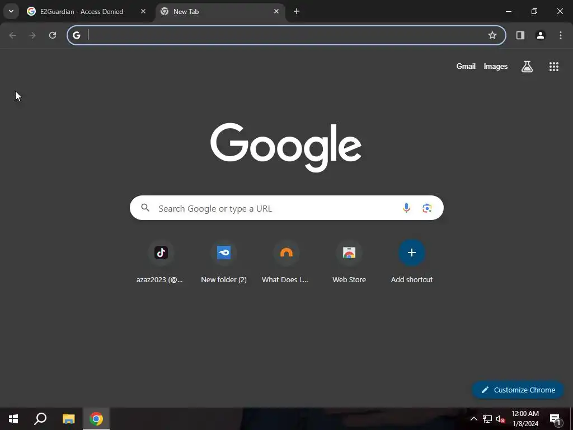Screen dimensions: 573x430
Task: Open the Chrome profile menu
Action: coord(541,35)
